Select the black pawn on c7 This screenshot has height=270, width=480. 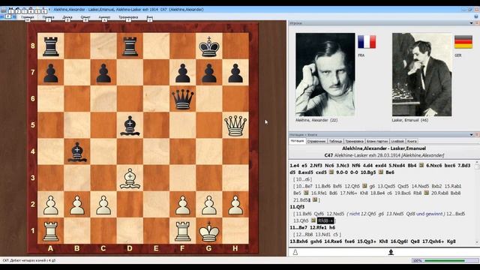point(103,73)
